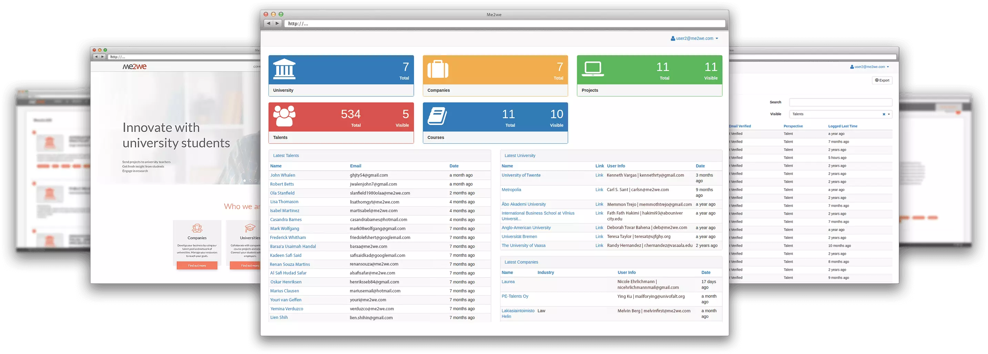Screen dimensions: 988x354
Task: Open the Companies card footer label
Action: [x=438, y=91]
